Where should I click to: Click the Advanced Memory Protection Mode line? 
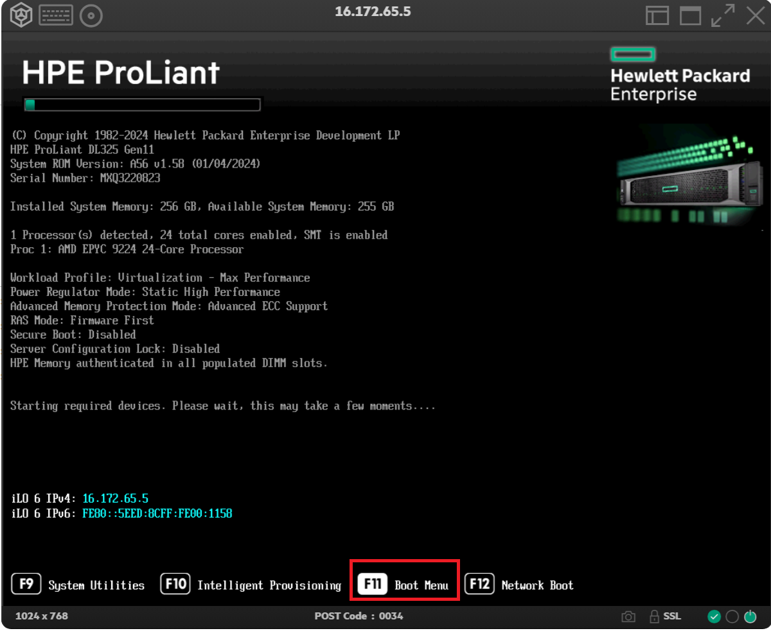[169, 306]
